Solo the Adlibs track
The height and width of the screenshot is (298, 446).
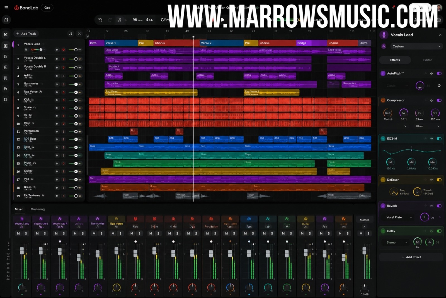64,76
